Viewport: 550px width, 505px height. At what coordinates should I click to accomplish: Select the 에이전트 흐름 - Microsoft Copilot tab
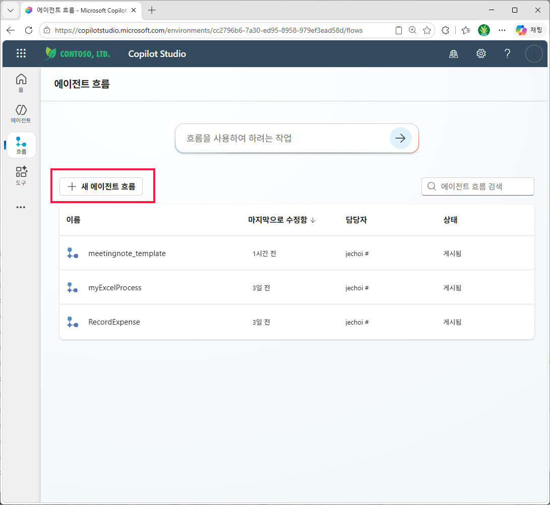(81, 11)
